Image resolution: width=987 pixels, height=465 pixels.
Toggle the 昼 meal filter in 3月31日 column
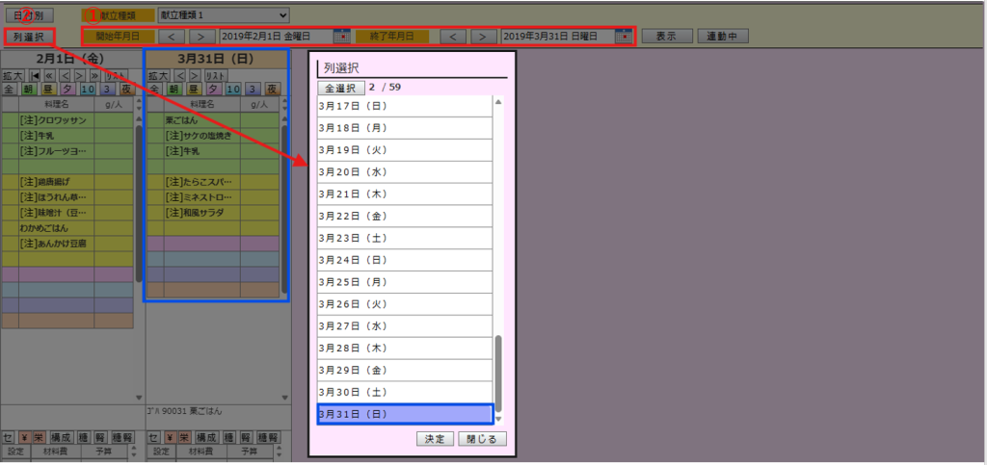click(x=194, y=89)
